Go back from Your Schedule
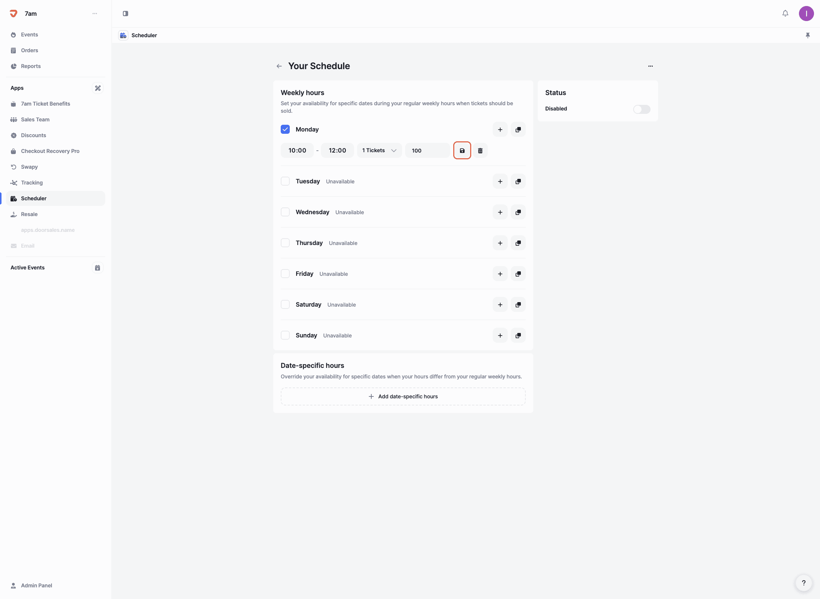This screenshot has width=820, height=599. [x=279, y=66]
